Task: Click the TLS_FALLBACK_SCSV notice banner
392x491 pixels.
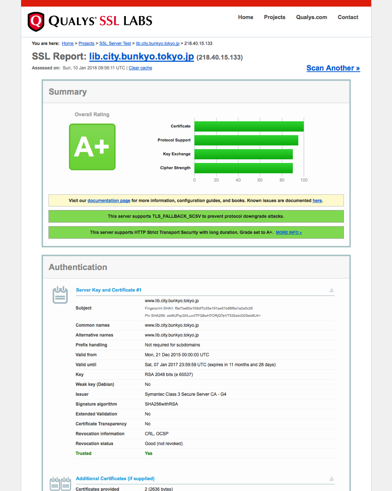Action: click(x=196, y=216)
